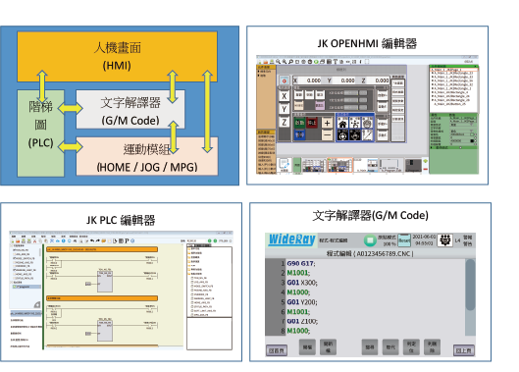Click the 文字解譯器 (G/M Code) block

click(130, 109)
